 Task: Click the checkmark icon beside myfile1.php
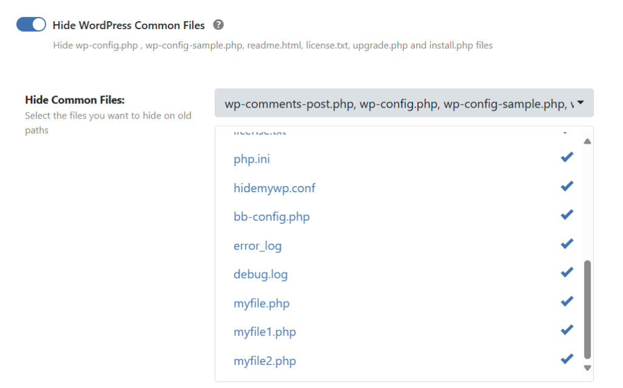tap(566, 330)
